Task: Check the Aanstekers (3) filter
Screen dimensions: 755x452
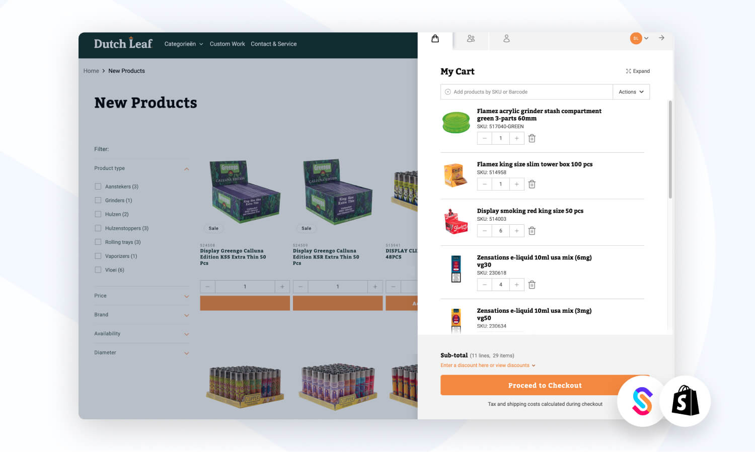Action: (x=98, y=187)
